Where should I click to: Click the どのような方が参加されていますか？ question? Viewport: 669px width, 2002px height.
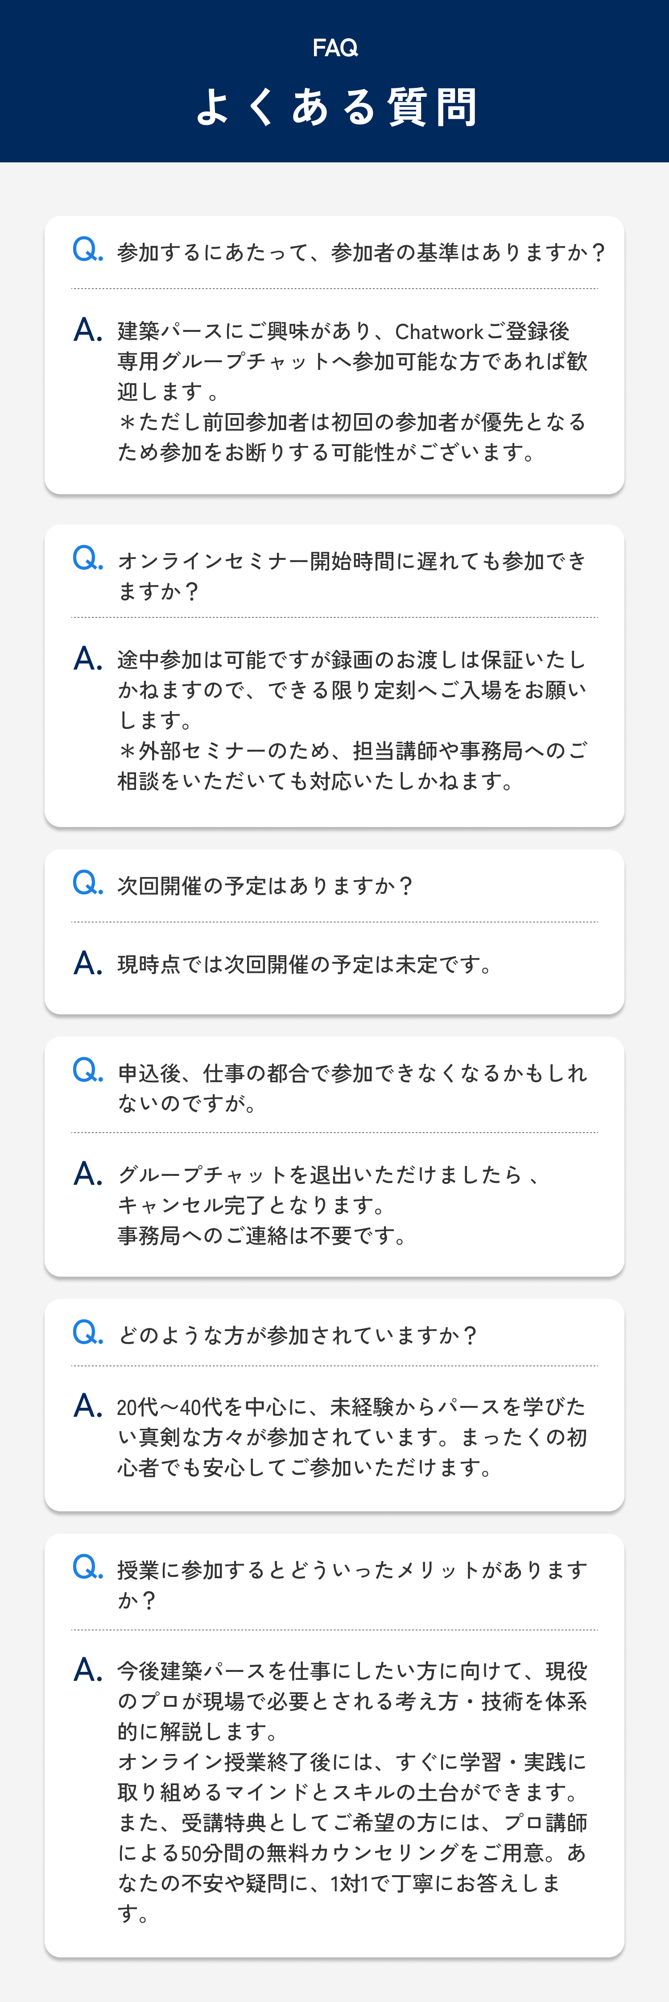click(297, 1335)
